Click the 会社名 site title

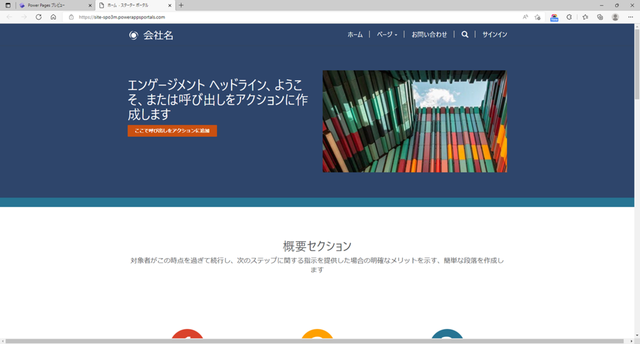point(158,35)
